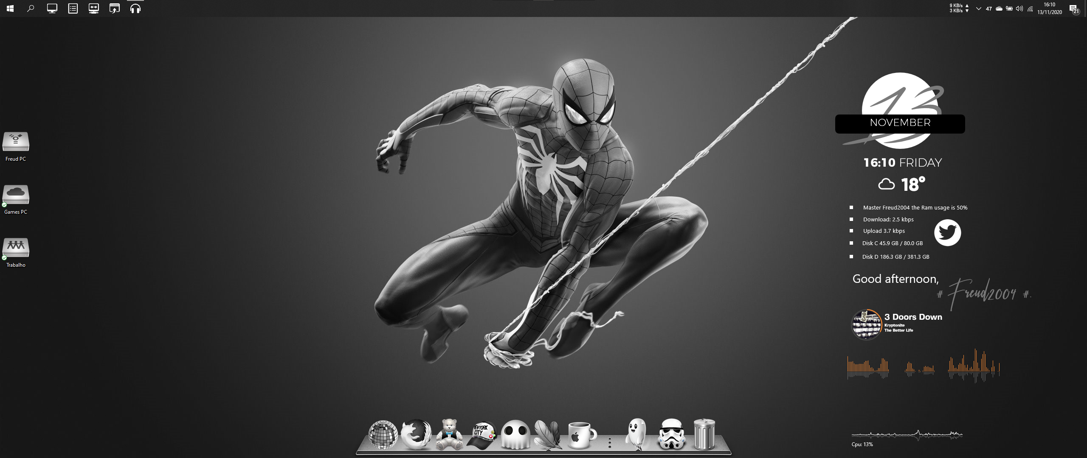The height and width of the screenshot is (458, 1087).
Task: Open the notification center with 21 alerts
Action: (x=1073, y=9)
